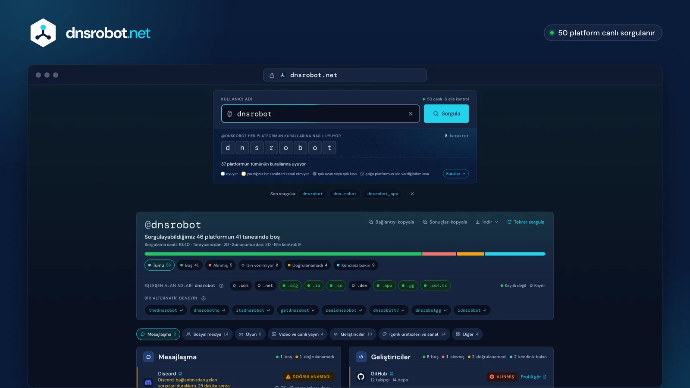Click the Sorgula search button
Viewport: 690px width, 388px height.
(x=446, y=114)
